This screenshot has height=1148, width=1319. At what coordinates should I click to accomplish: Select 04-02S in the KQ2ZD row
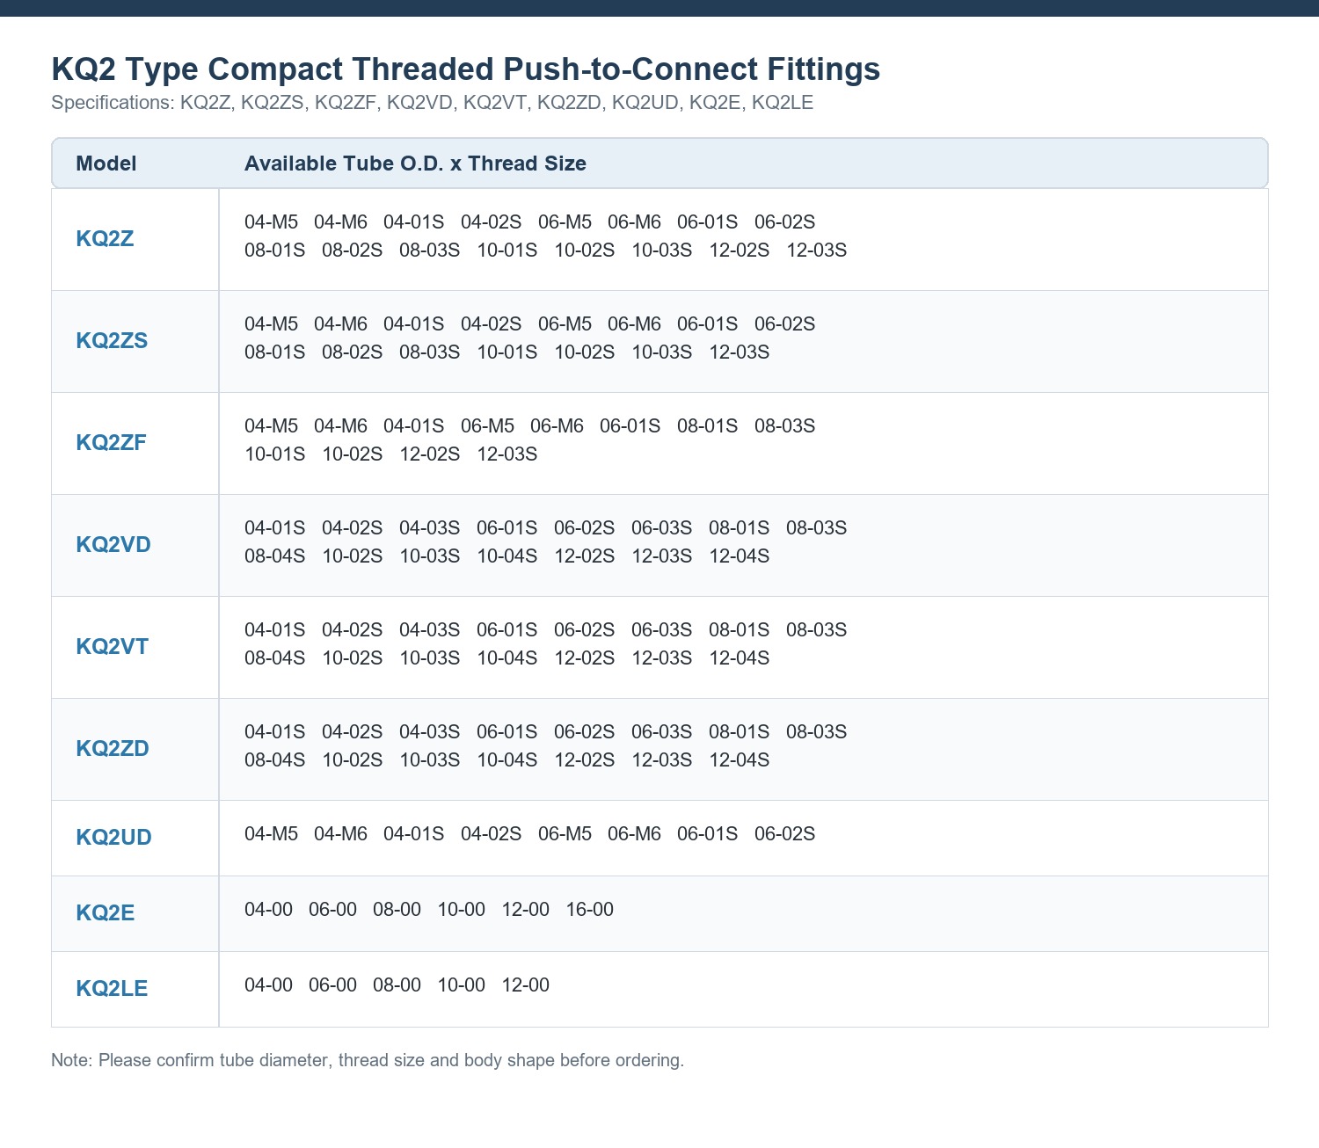[x=352, y=732]
